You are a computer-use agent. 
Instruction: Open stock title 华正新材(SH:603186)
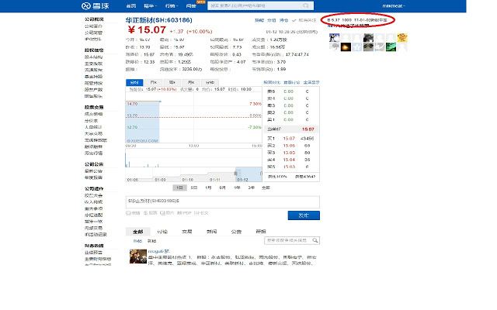pyautogui.click(x=158, y=20)
